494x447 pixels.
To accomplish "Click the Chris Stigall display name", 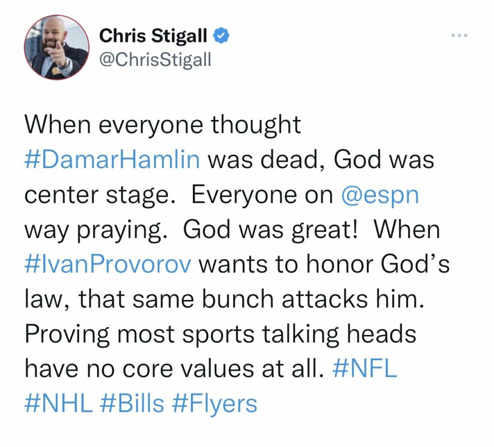I will [x=153, y=36].
